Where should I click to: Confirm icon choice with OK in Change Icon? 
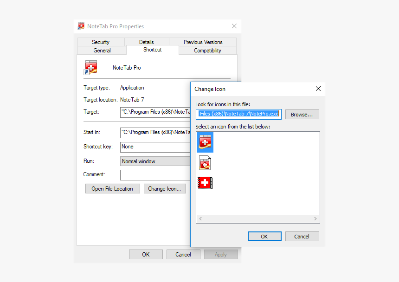tap(264, 237)
